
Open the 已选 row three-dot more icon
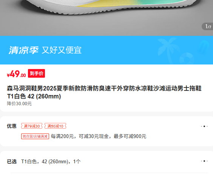(x=204, y=161)
